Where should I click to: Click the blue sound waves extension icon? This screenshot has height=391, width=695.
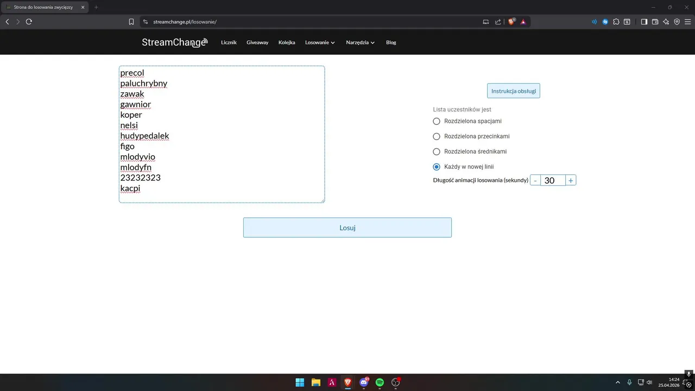point(594,22)
